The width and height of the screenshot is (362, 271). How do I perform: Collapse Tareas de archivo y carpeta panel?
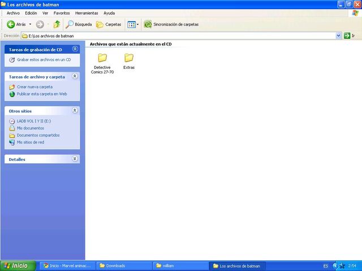pos(75,76)
